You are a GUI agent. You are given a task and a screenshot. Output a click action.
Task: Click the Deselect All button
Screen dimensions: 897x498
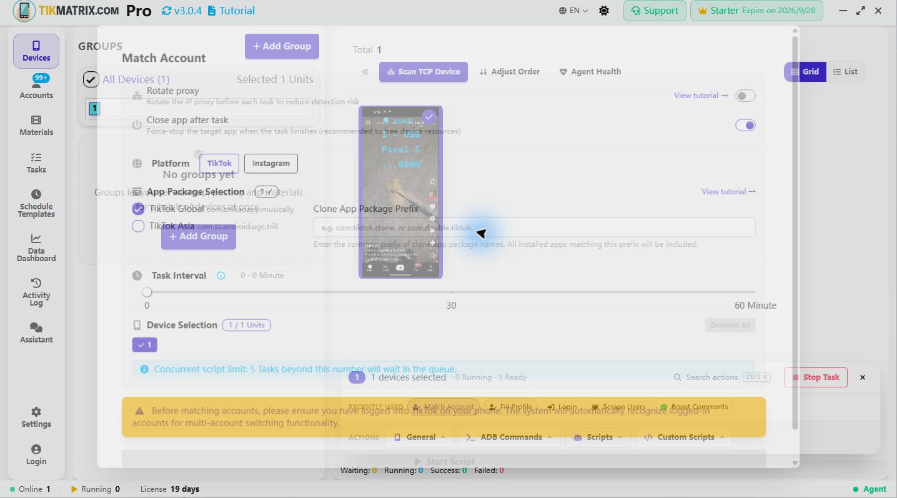point(730,325)
